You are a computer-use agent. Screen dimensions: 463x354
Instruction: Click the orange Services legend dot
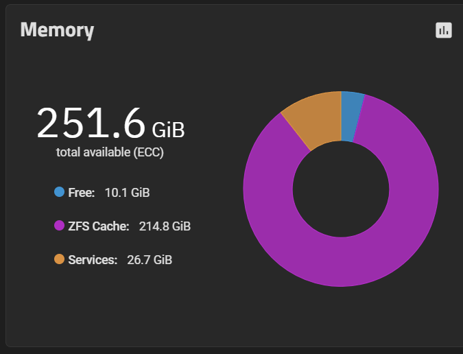click(x=60, y=259)
